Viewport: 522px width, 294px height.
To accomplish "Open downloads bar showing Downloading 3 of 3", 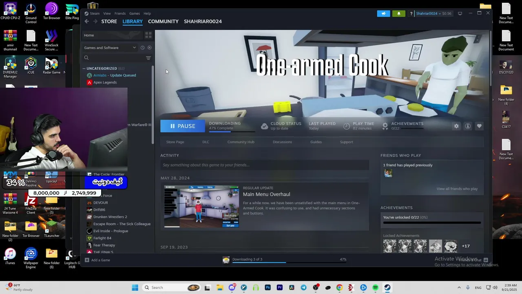I will 285,260.
